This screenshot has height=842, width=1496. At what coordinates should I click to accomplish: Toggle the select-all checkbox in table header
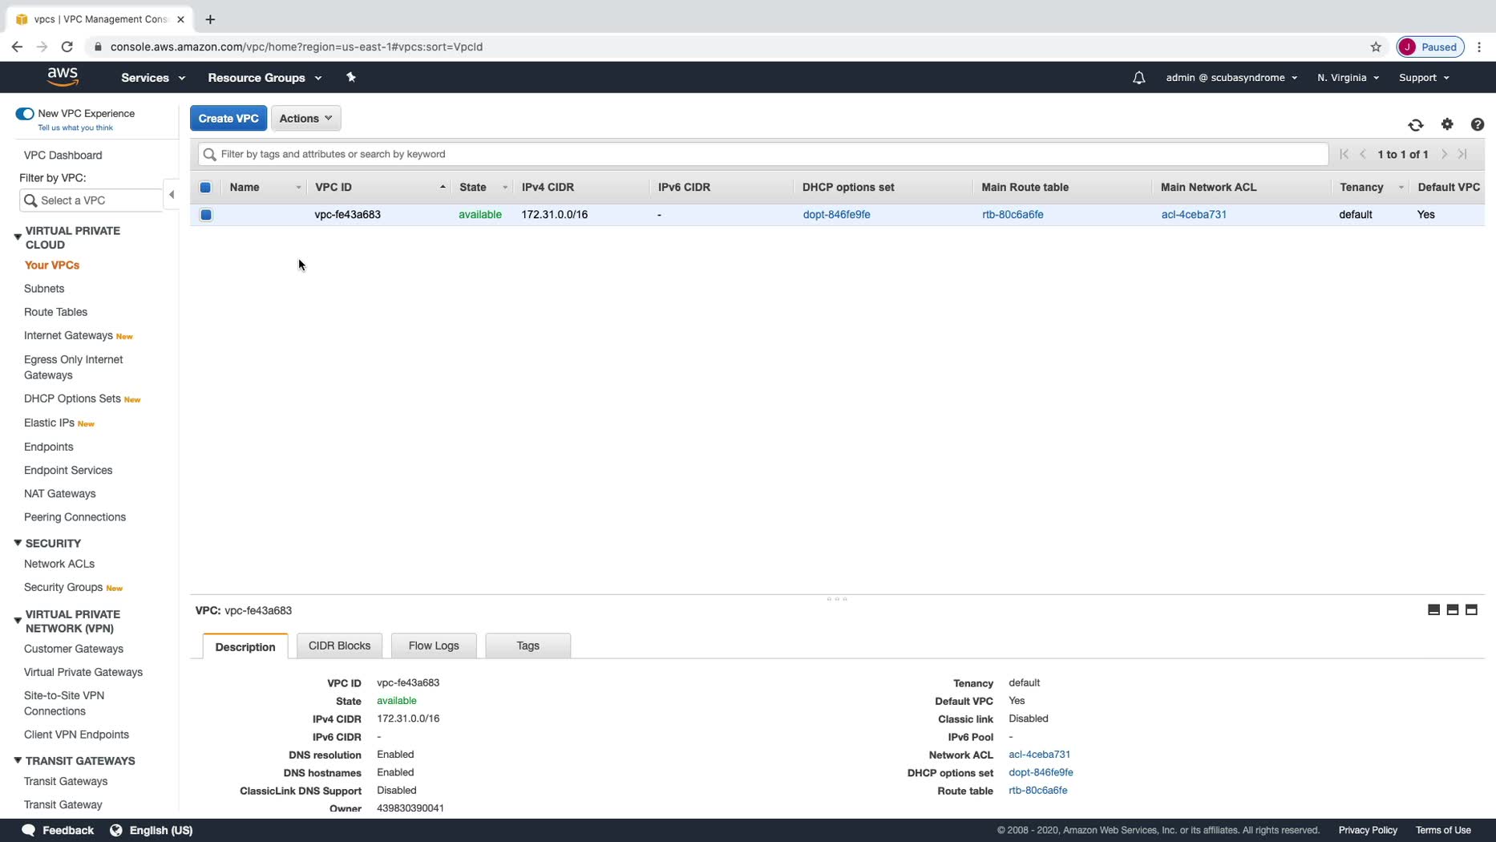pos(205,188)
